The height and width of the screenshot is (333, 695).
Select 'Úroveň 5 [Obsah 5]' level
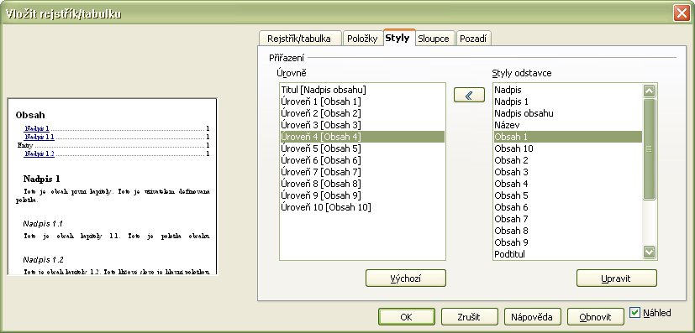pyautogui.click(x=362, y=148)
